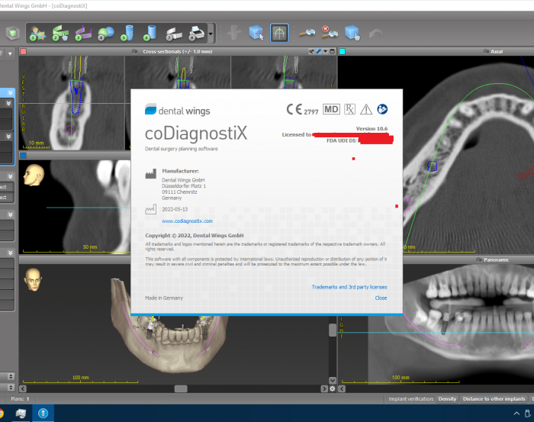Select planning step 5 implant icon
This screenshot has height=422, width=534.
pos(127,34)
